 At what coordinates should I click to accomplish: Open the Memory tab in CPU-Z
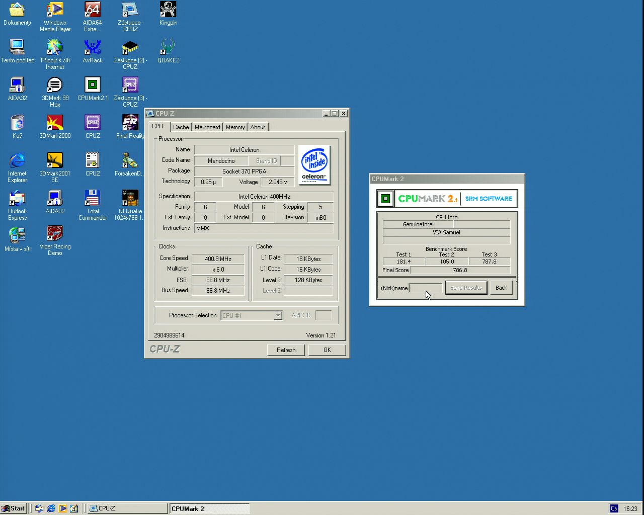pos(235,127)
